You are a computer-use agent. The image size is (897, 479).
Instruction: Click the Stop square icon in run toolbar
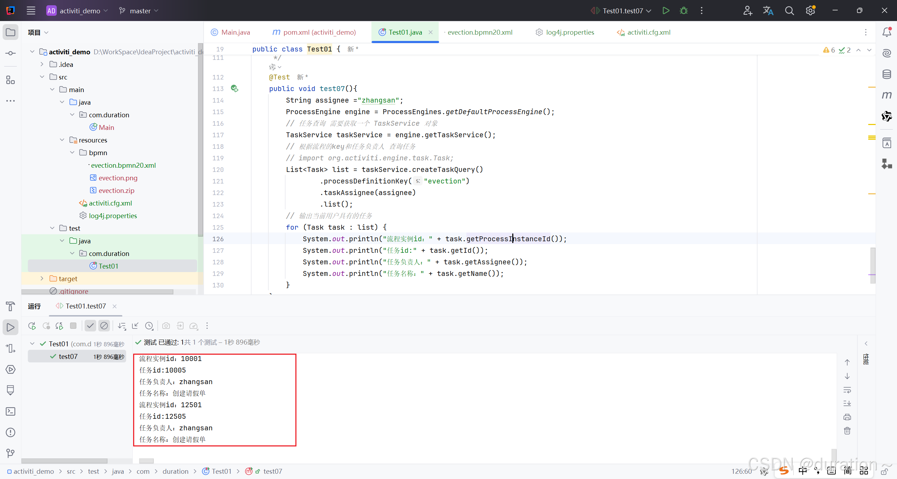point(73,326)
